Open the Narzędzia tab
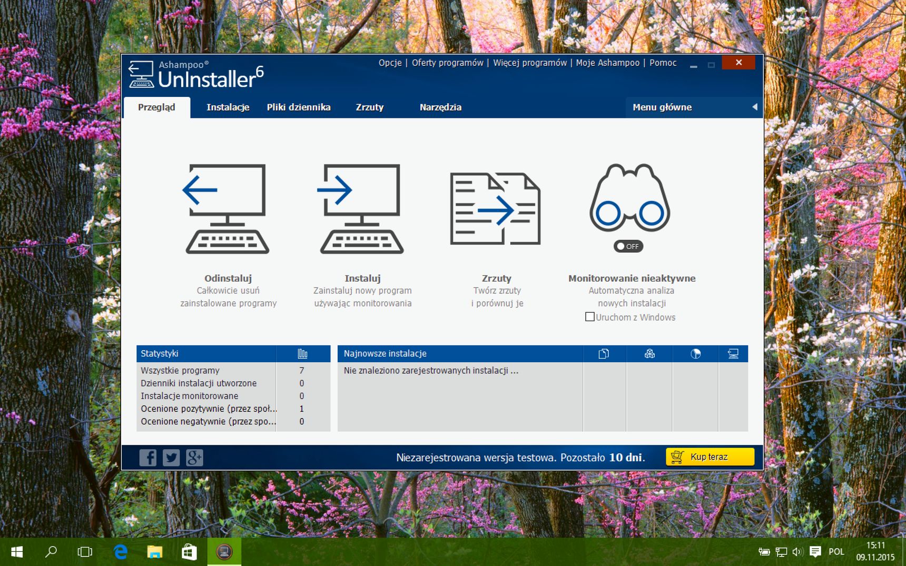 pos(440,107)
